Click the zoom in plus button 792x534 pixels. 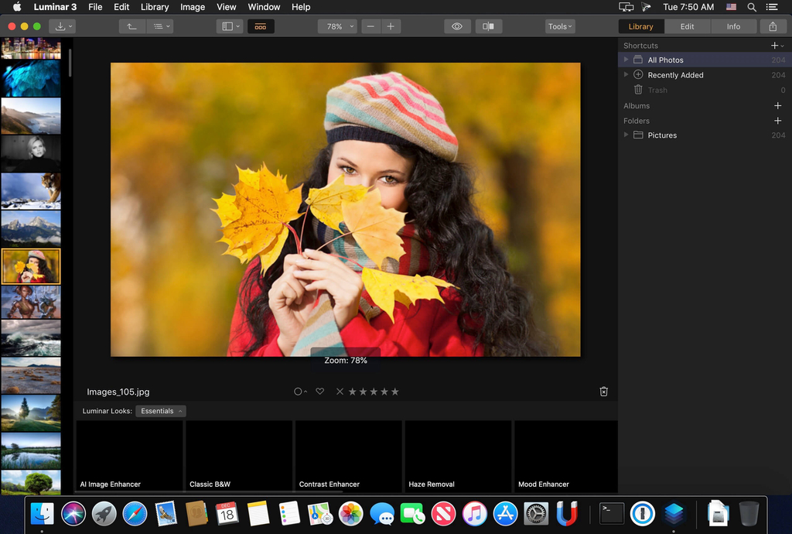pos(391,26)
